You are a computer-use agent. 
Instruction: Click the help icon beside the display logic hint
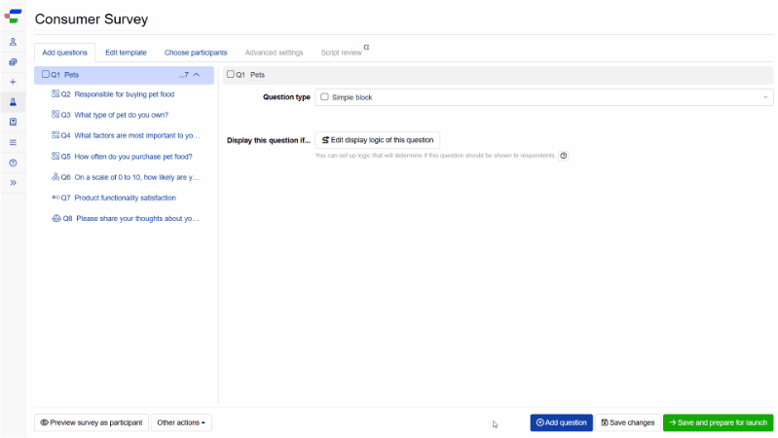click(564, 156)
